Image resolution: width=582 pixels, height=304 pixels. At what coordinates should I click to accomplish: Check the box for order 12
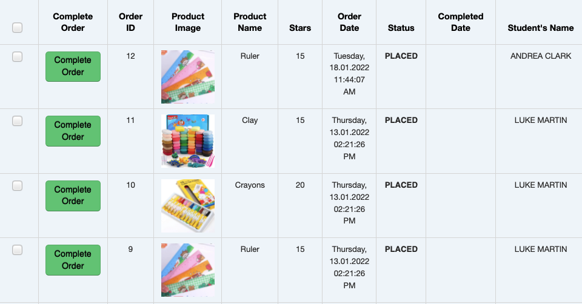tap(17, 57)
